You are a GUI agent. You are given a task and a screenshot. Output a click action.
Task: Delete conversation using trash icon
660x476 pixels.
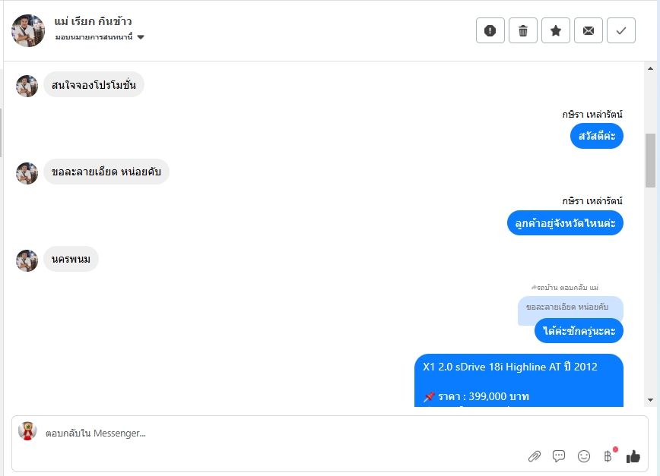[x=523, y=30]
